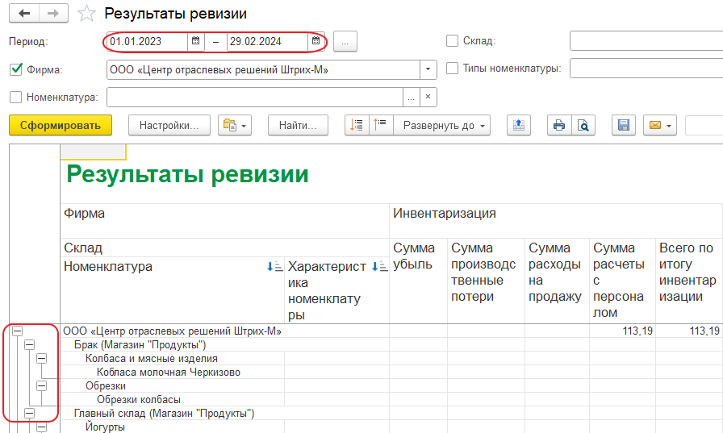723x433 pixels.
Task: Select the Йогурты row text
Action: [105, 427]
